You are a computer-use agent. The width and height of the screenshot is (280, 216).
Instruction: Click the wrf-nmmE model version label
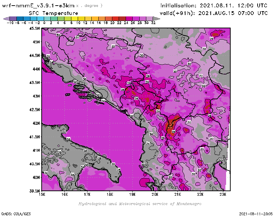point(38,6)
